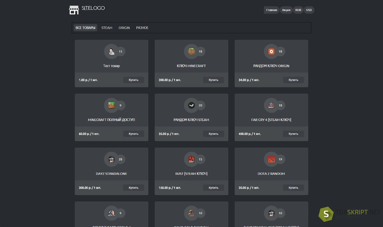Screen dimensions: 383x227
Task: Click Купить for DAYZ STANDALONE
Action: point(133,188)
